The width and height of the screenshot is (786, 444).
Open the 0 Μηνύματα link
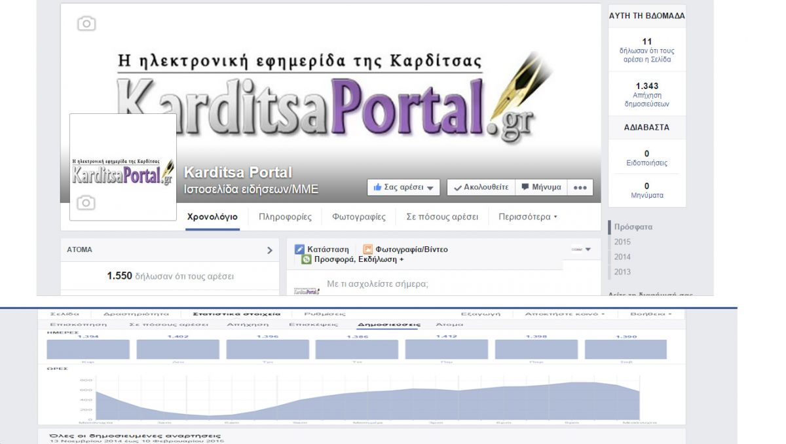pos(647,191)
